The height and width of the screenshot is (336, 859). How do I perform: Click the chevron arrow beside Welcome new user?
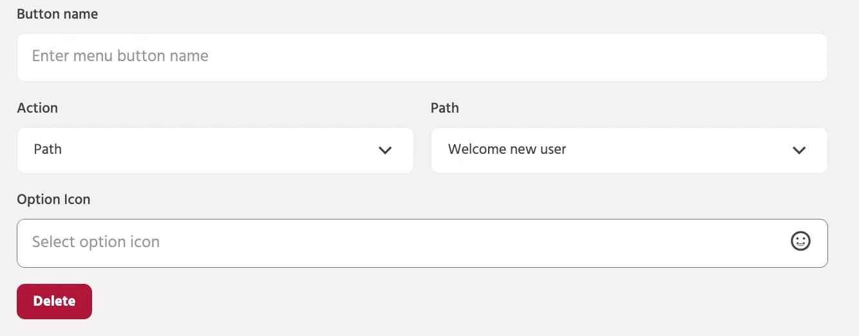click(799, 150)
